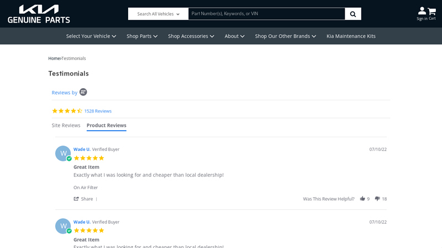Image resolution: width=442 pixels, height=248 pixels.
Task: Select the Product Reviews tab
Action: coord(106,126)
